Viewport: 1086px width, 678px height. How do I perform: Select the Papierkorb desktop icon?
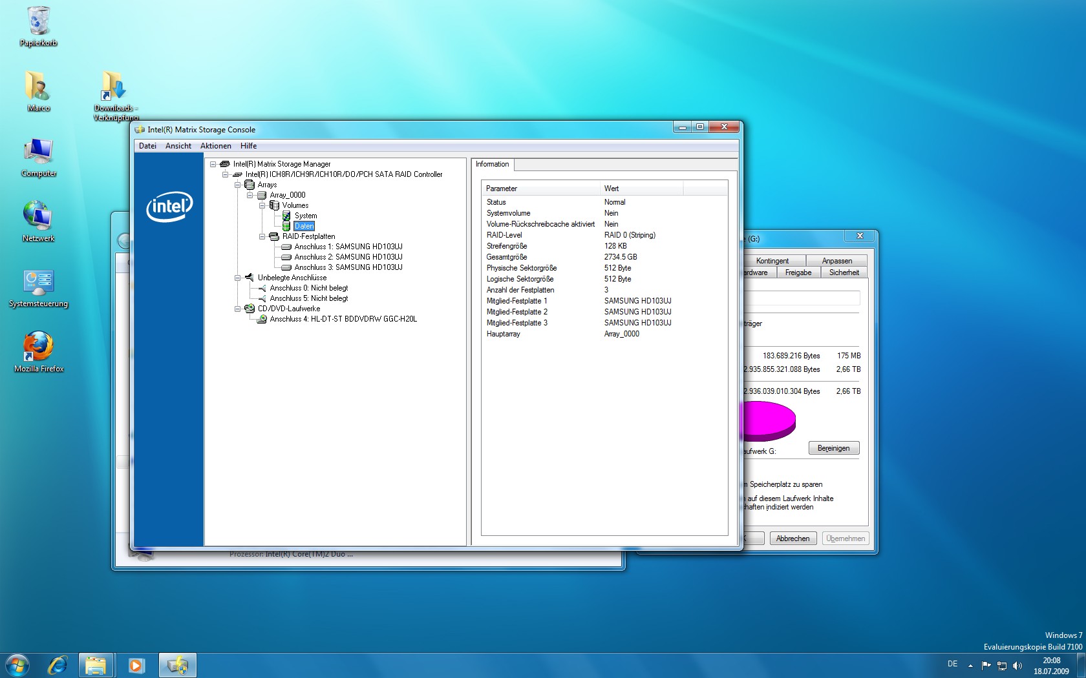pos(39,26)
